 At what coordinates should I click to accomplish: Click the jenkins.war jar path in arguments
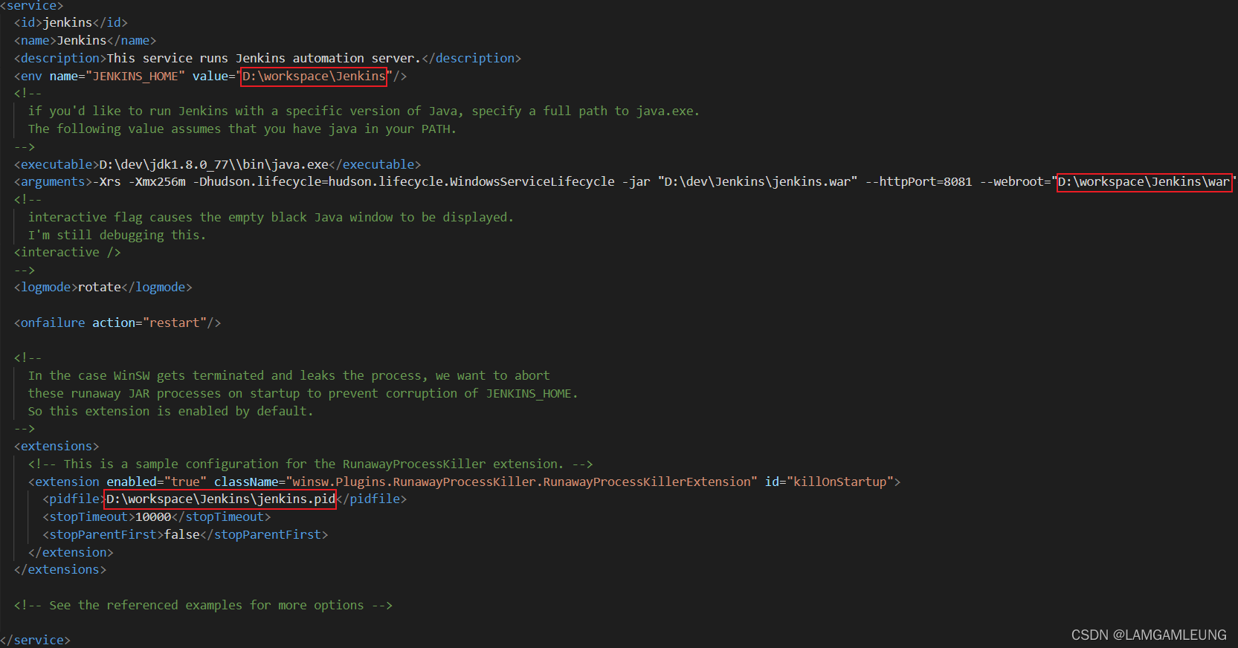[x=757, y=182]
